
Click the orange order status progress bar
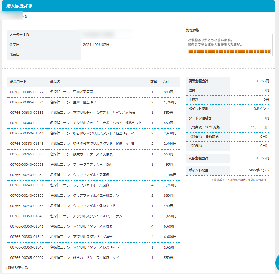point(229,52)
